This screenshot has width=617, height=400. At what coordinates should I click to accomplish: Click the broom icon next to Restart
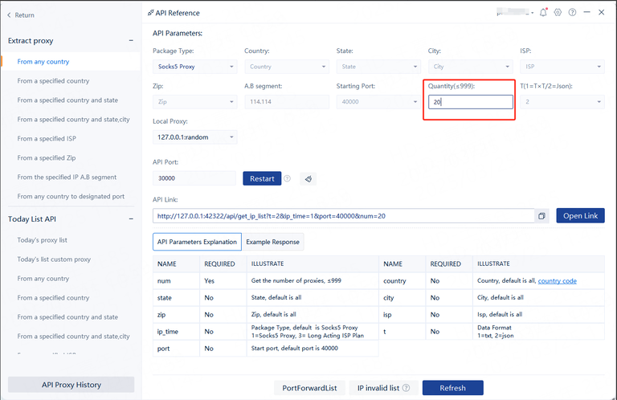pyautogui.click(x=308, y=178)
